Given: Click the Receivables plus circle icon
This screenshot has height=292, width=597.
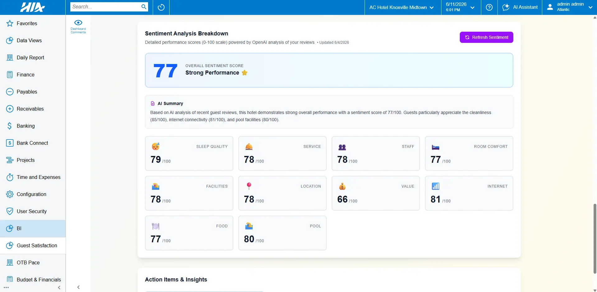Looking at the screenshot, I should pos(10,109).
